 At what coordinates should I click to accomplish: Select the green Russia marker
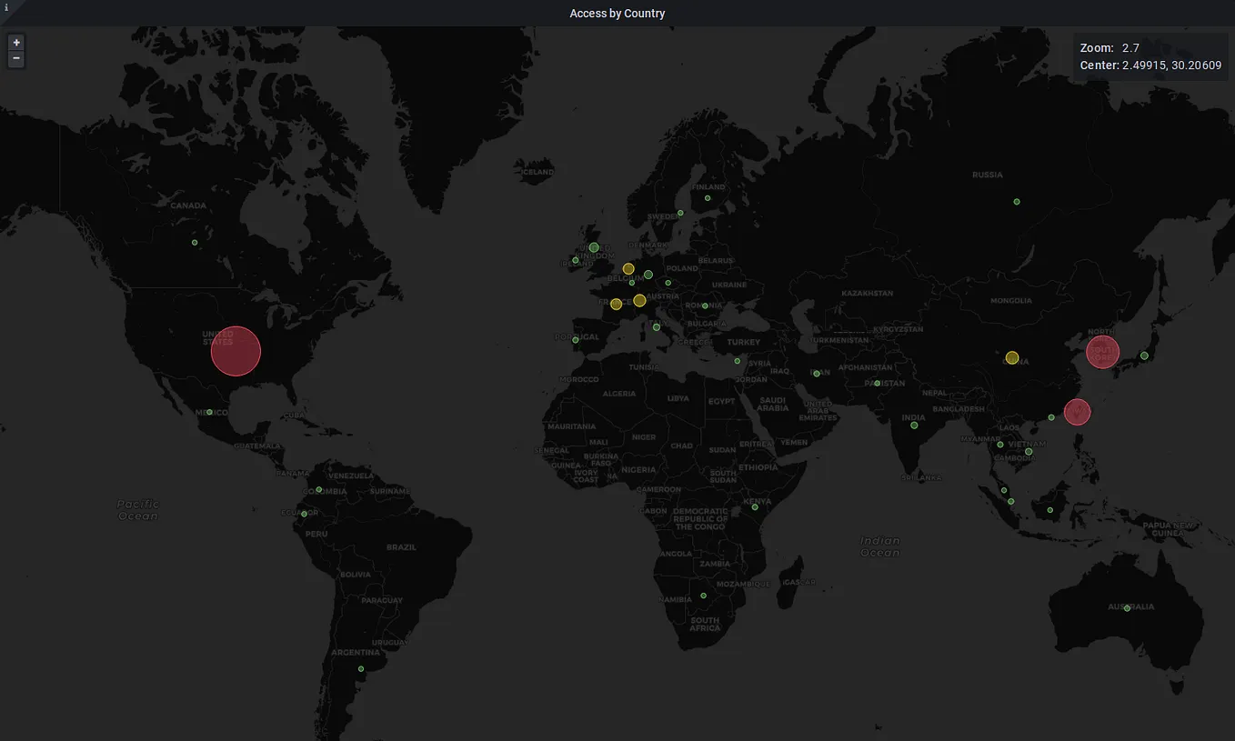pos(1017,202)
